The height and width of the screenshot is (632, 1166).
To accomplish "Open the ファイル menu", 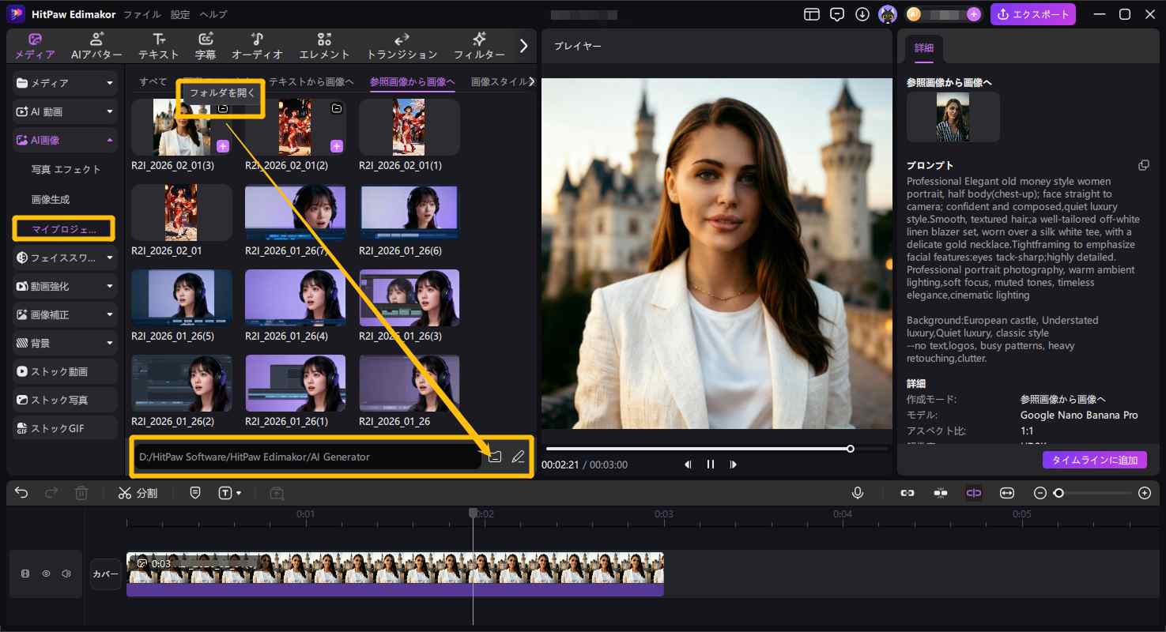I will tap(142, 14).
